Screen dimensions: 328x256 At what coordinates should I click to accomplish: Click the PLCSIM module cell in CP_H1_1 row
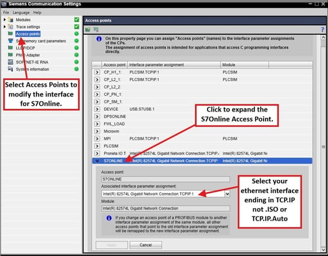[x=230, y=72]
